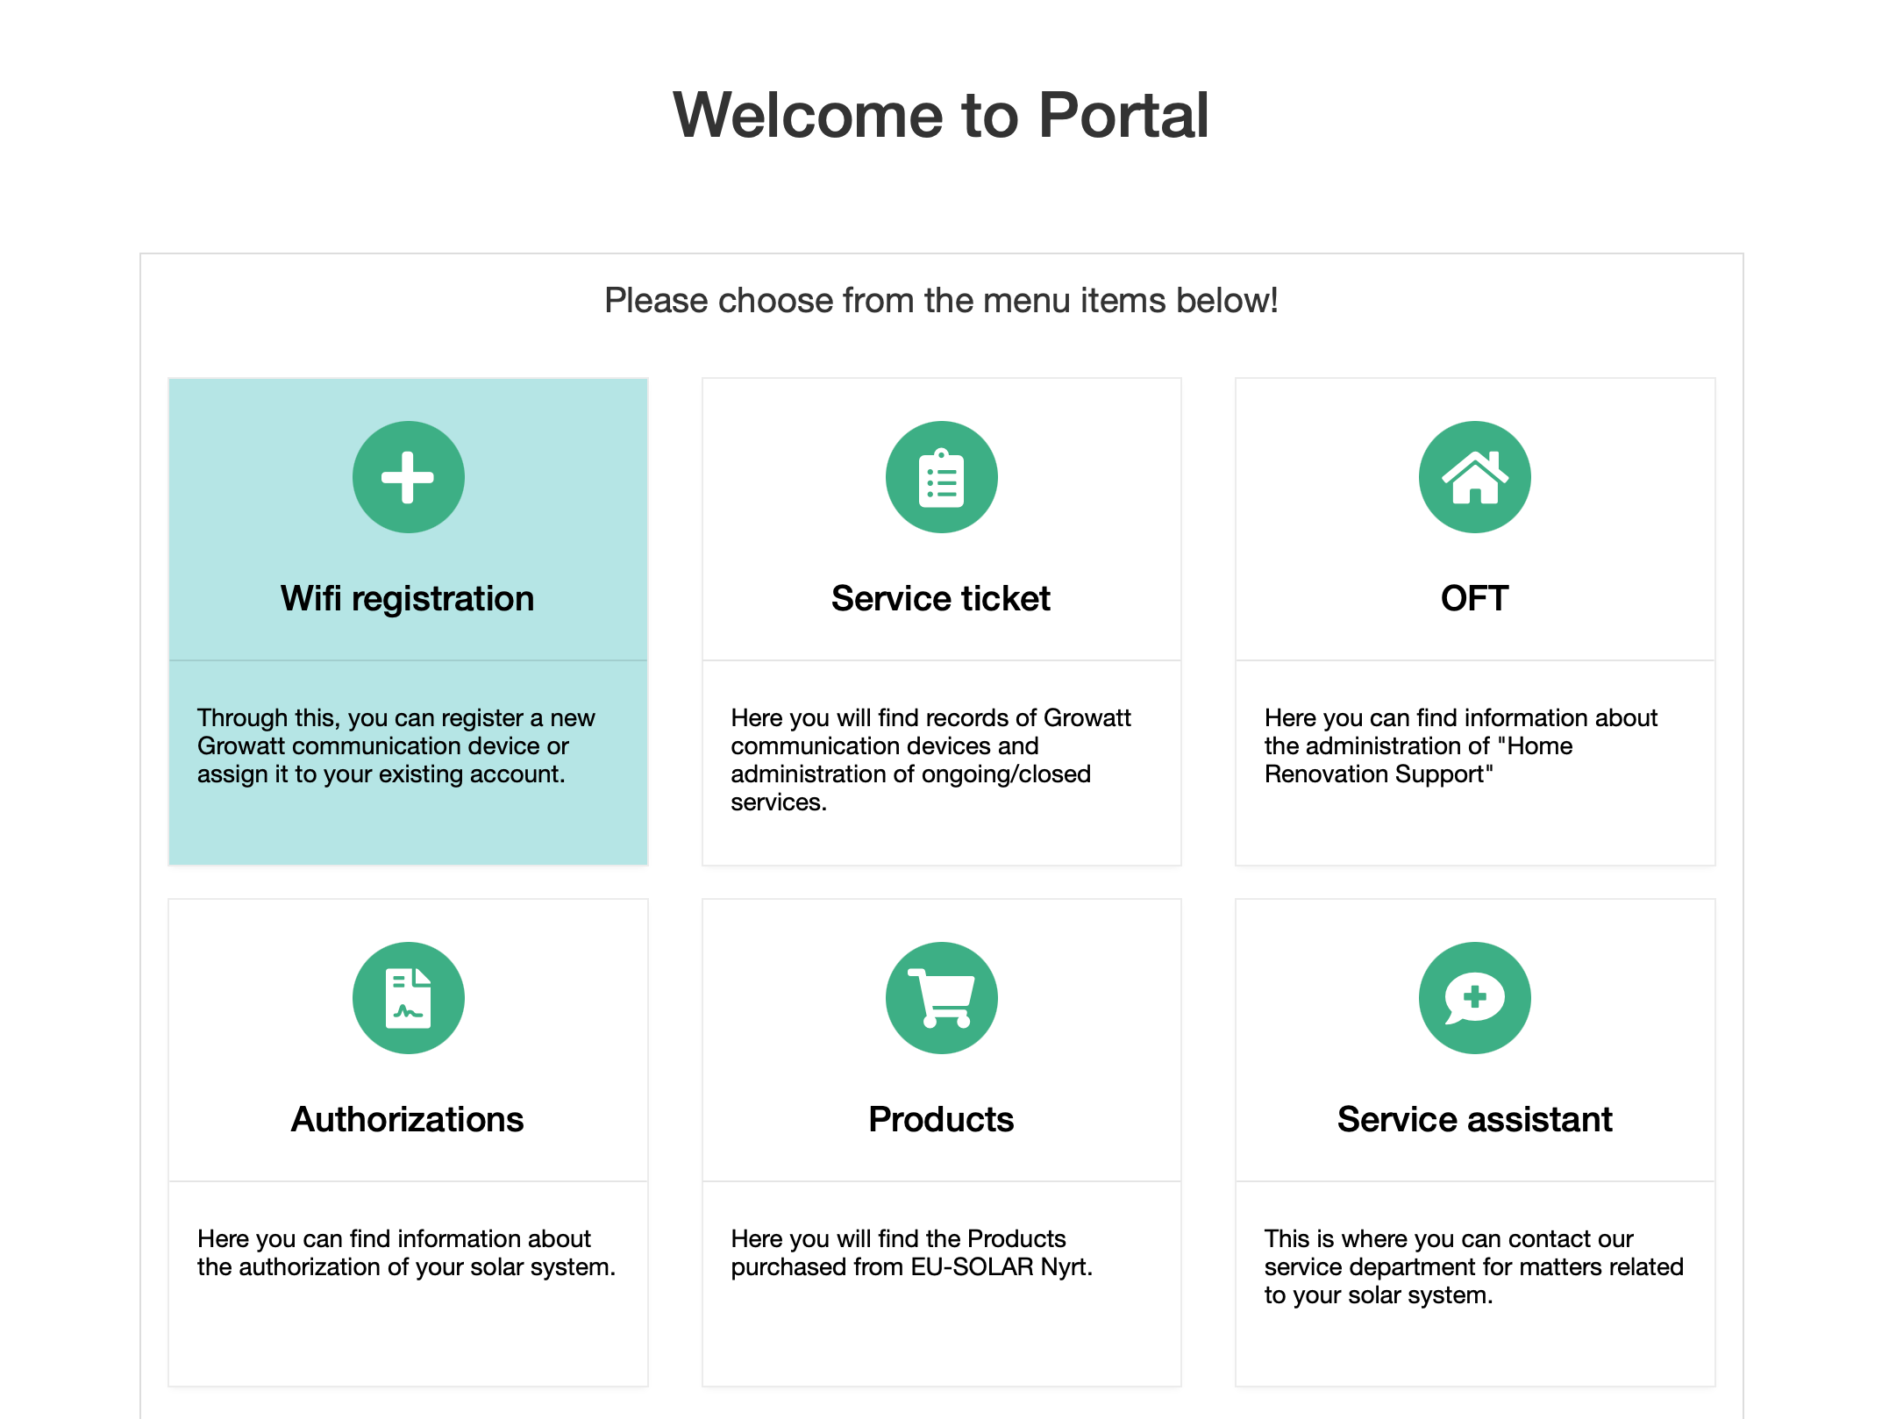The image size is (1889, 1419).
Task: Click the signed document Authorizations icon
Action: (x=408, y=998)
